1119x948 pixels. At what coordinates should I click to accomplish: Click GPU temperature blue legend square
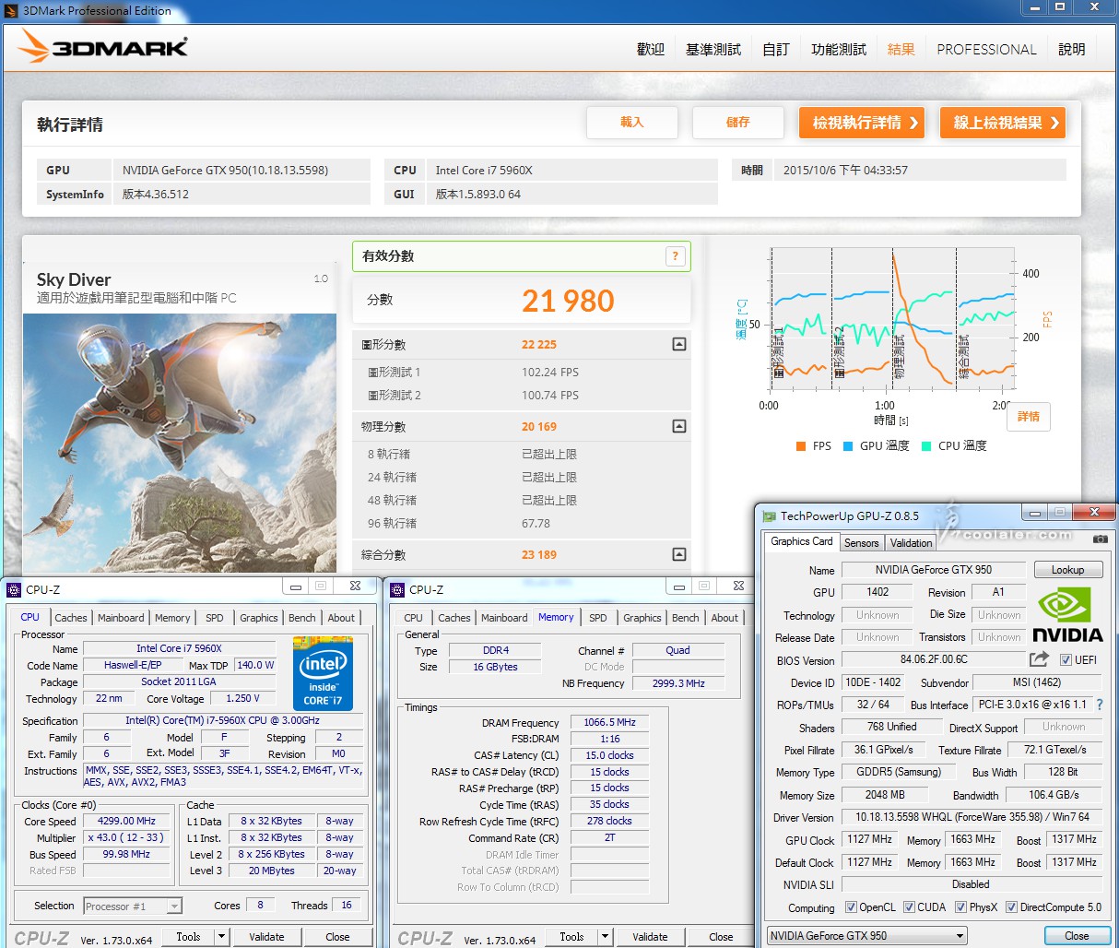tap(847, 446)
